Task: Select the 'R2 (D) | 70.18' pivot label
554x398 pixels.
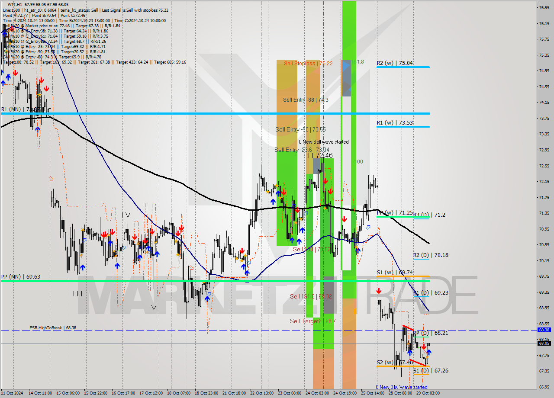Action: [x=430, y=255]
